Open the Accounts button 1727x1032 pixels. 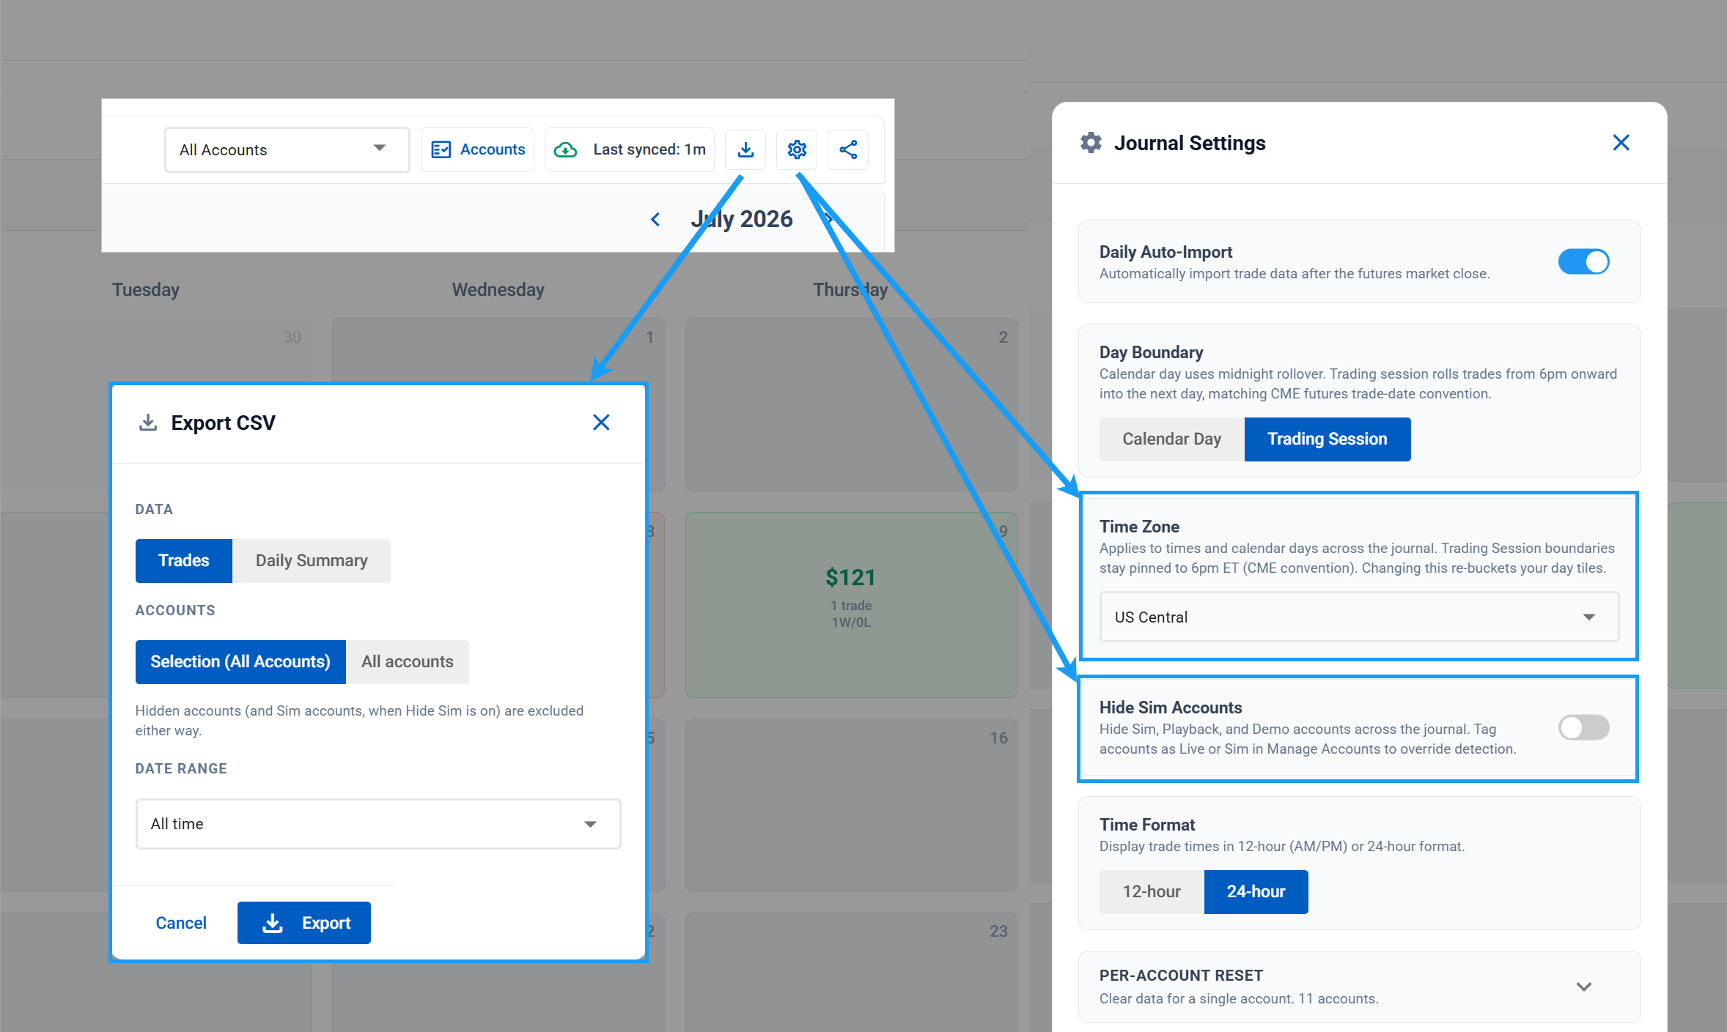tap(478, 150)
